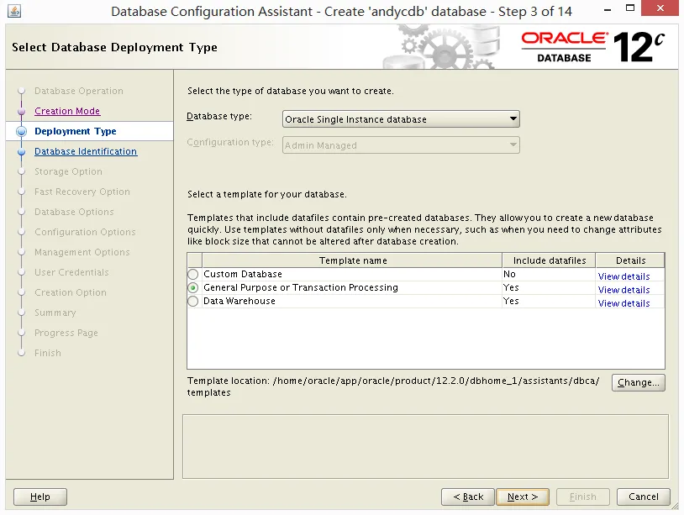Click the Storage Option step
This screenshot has height=515, width=684.
click(x=68, y=171)
